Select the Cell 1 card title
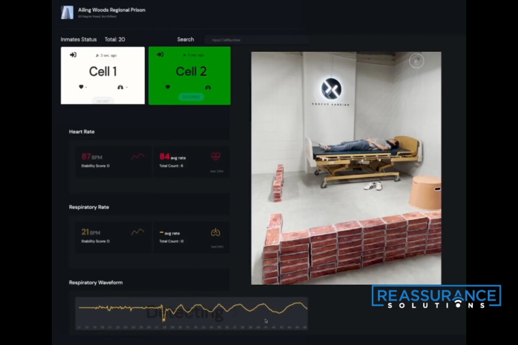 coord(103,71)
